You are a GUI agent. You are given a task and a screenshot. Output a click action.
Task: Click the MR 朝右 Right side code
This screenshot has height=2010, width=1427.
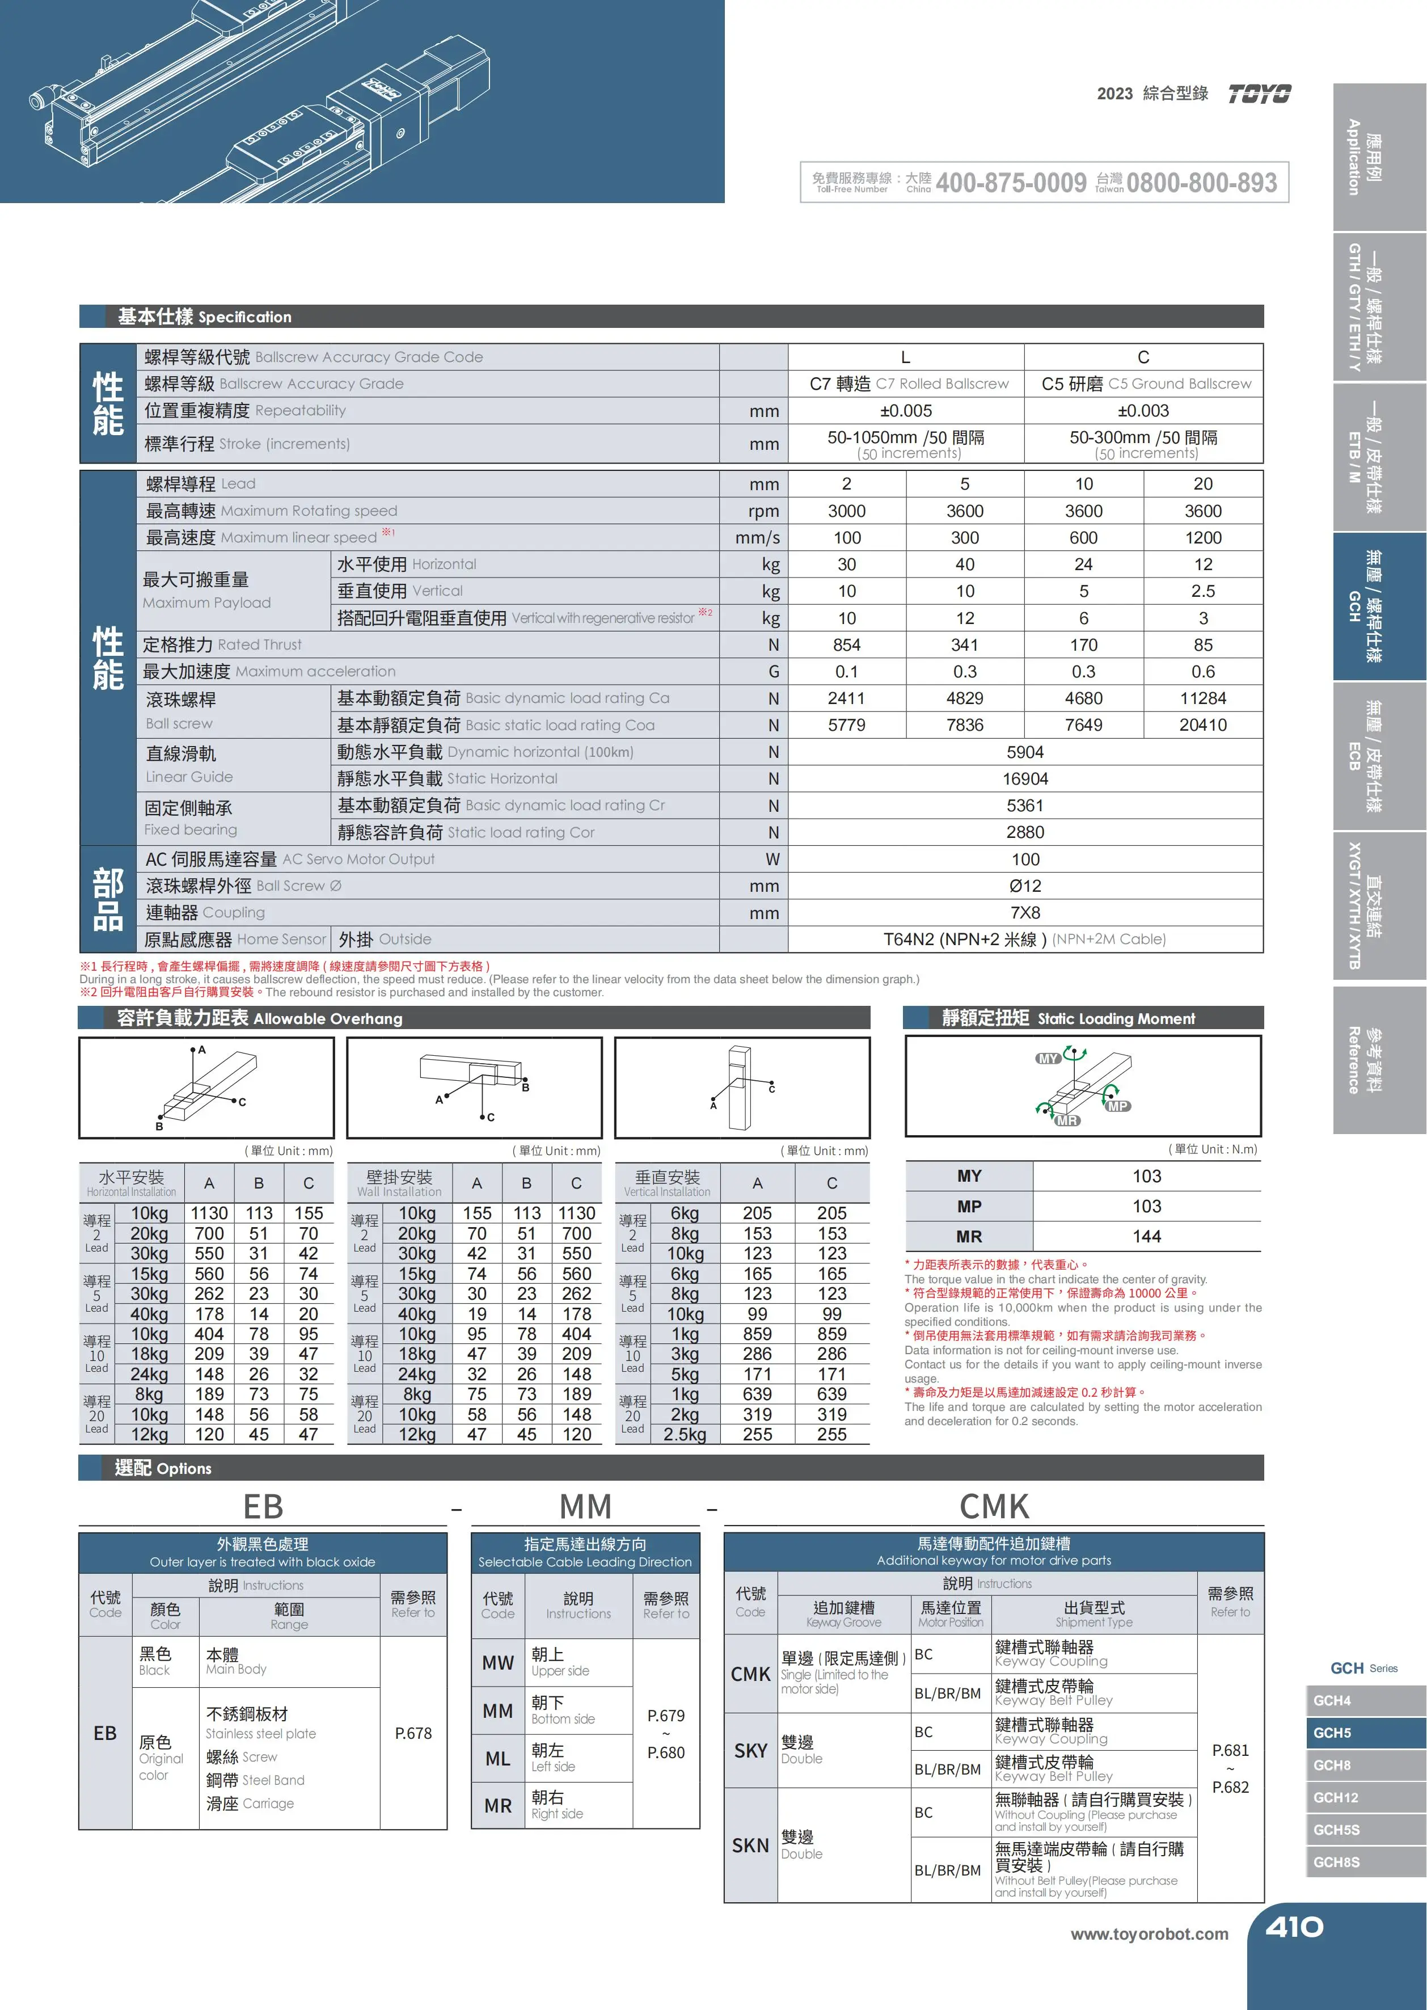pos(498,1806)
